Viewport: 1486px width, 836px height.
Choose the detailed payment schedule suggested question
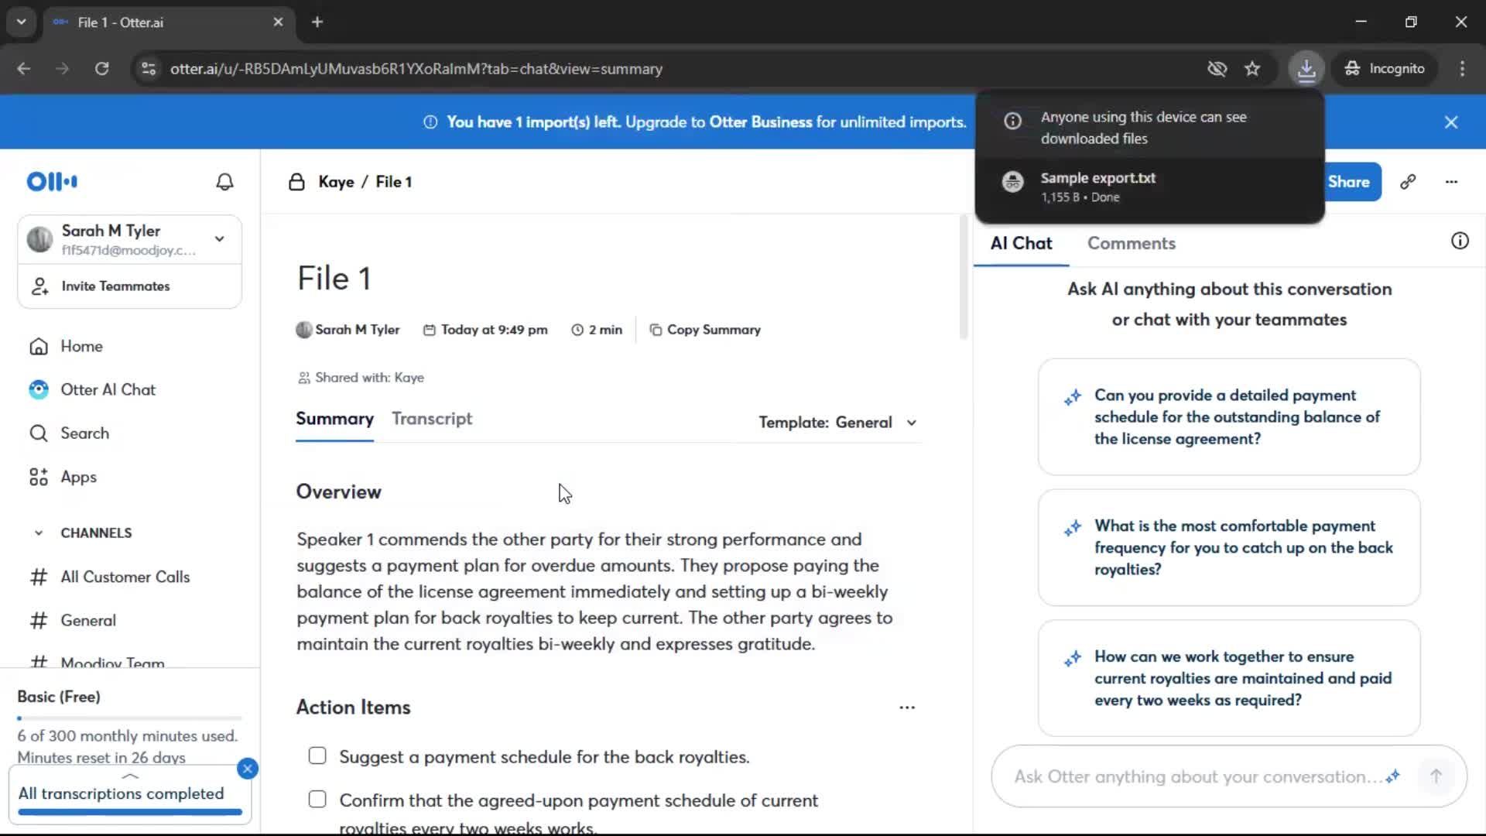[x=1229, y=417]
